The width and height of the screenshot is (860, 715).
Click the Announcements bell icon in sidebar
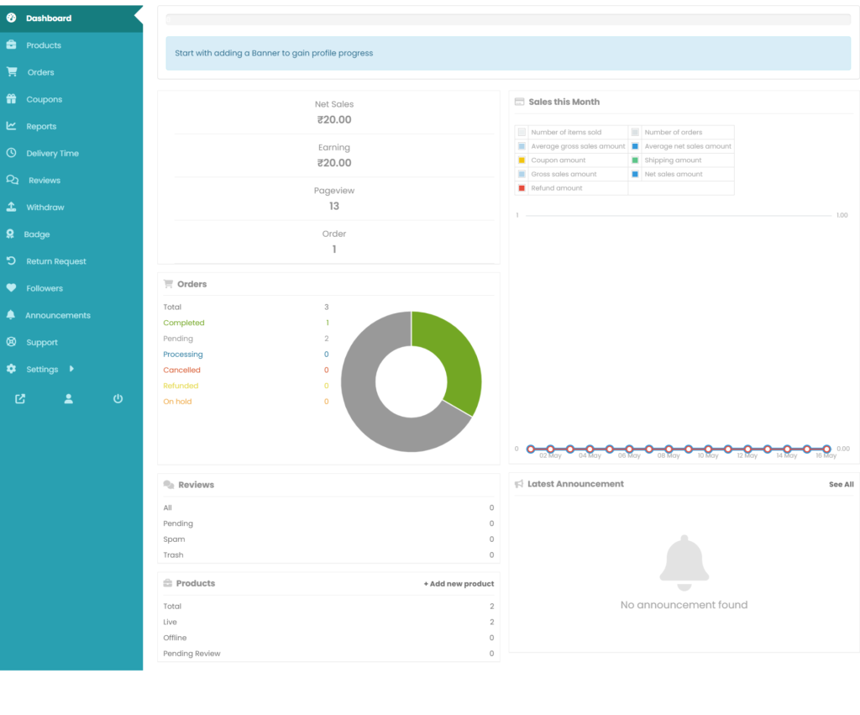tap(10, 314)
